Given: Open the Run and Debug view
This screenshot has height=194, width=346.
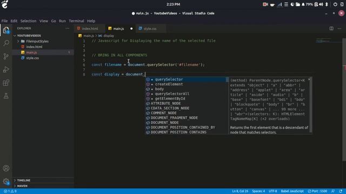Looking at the screenshot, I should click(6, 70).
